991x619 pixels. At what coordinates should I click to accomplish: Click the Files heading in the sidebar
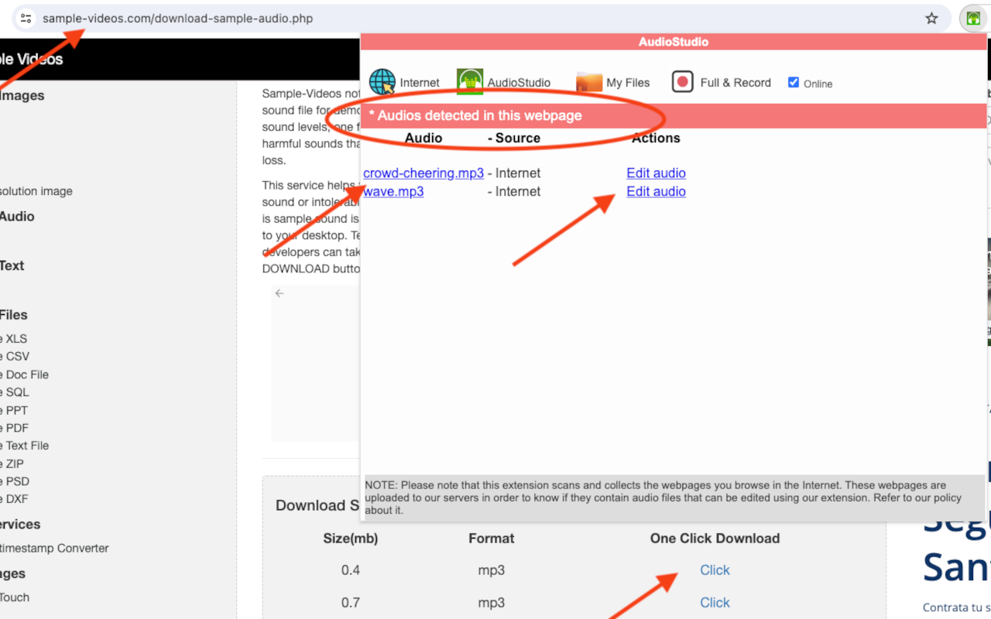14,315
